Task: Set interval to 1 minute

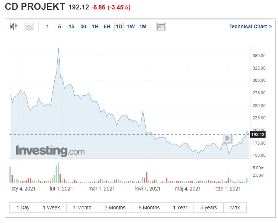Action: pyautogui.click(x=48, y=27)
